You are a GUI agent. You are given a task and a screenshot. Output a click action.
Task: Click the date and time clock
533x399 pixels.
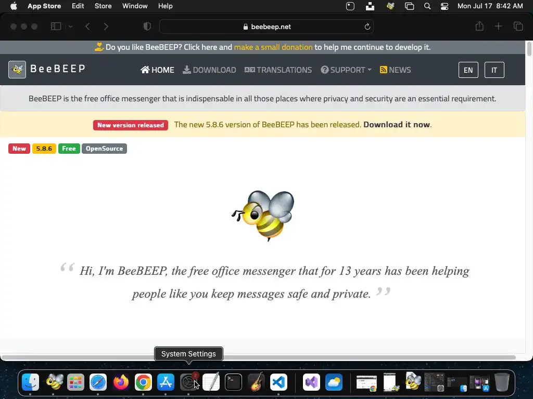(490, 6)
